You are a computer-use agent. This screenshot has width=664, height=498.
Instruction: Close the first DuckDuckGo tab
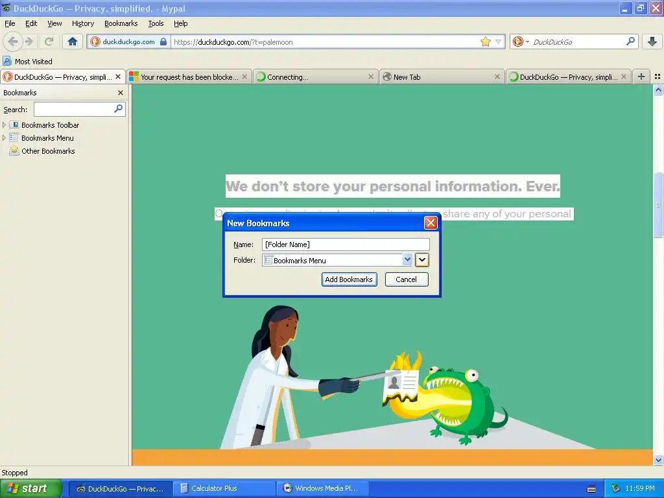click(118, 77)
